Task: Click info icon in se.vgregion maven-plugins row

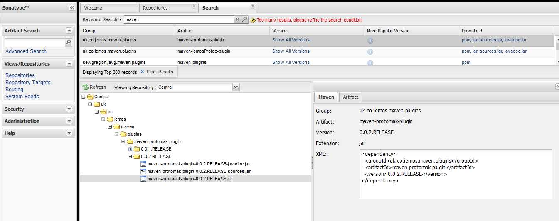Action: 370,63
